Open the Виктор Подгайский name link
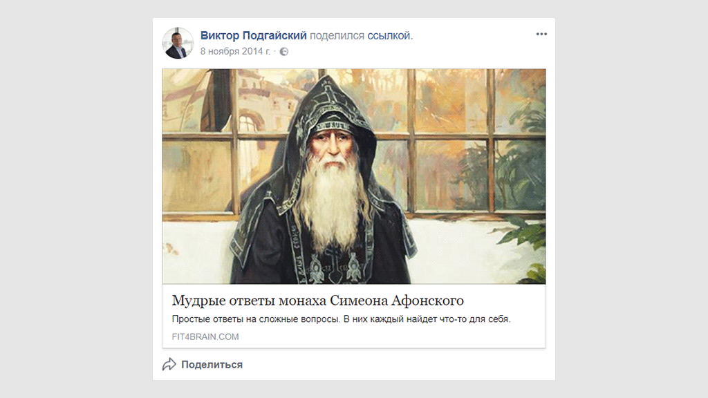Image resolution: width=708 pixels, height=398 pixels. pyautogui.click(x=253, y=36)
